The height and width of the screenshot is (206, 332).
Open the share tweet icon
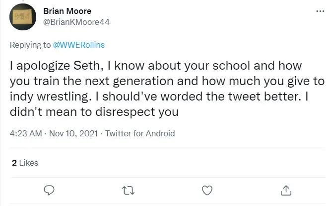point(286,190)
